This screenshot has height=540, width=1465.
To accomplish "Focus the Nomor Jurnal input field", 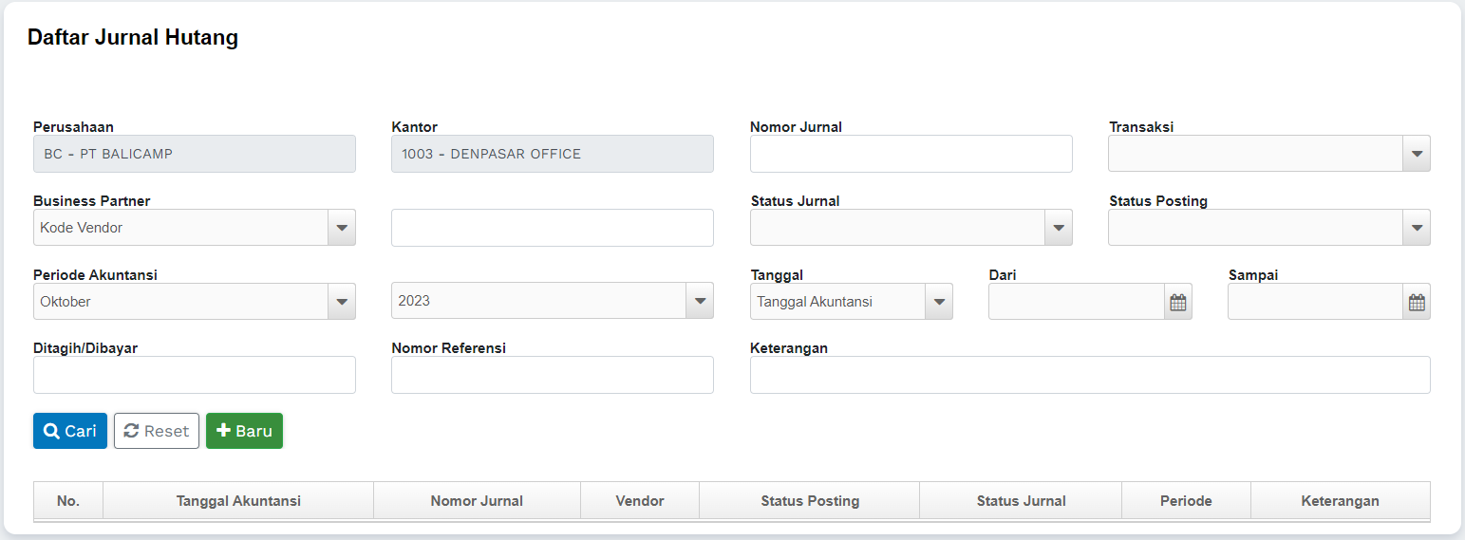I will pos(911,154).
